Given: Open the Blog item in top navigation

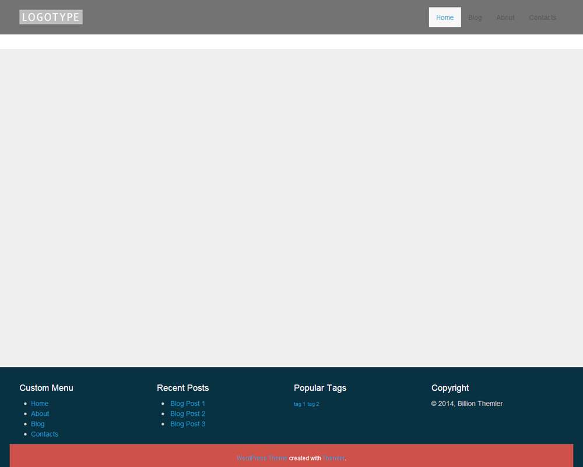Looking at the screenshot, I should tap(475, 17).
